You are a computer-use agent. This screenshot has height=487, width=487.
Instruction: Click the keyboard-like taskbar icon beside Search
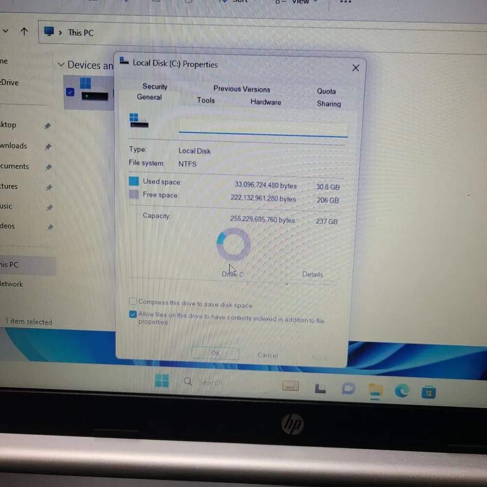point(290,386)
